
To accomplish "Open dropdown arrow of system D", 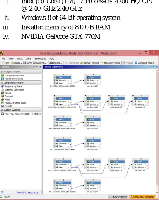I will pos(85,96).
